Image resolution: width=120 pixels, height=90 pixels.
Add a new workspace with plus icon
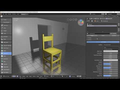[x=28, y=14]
